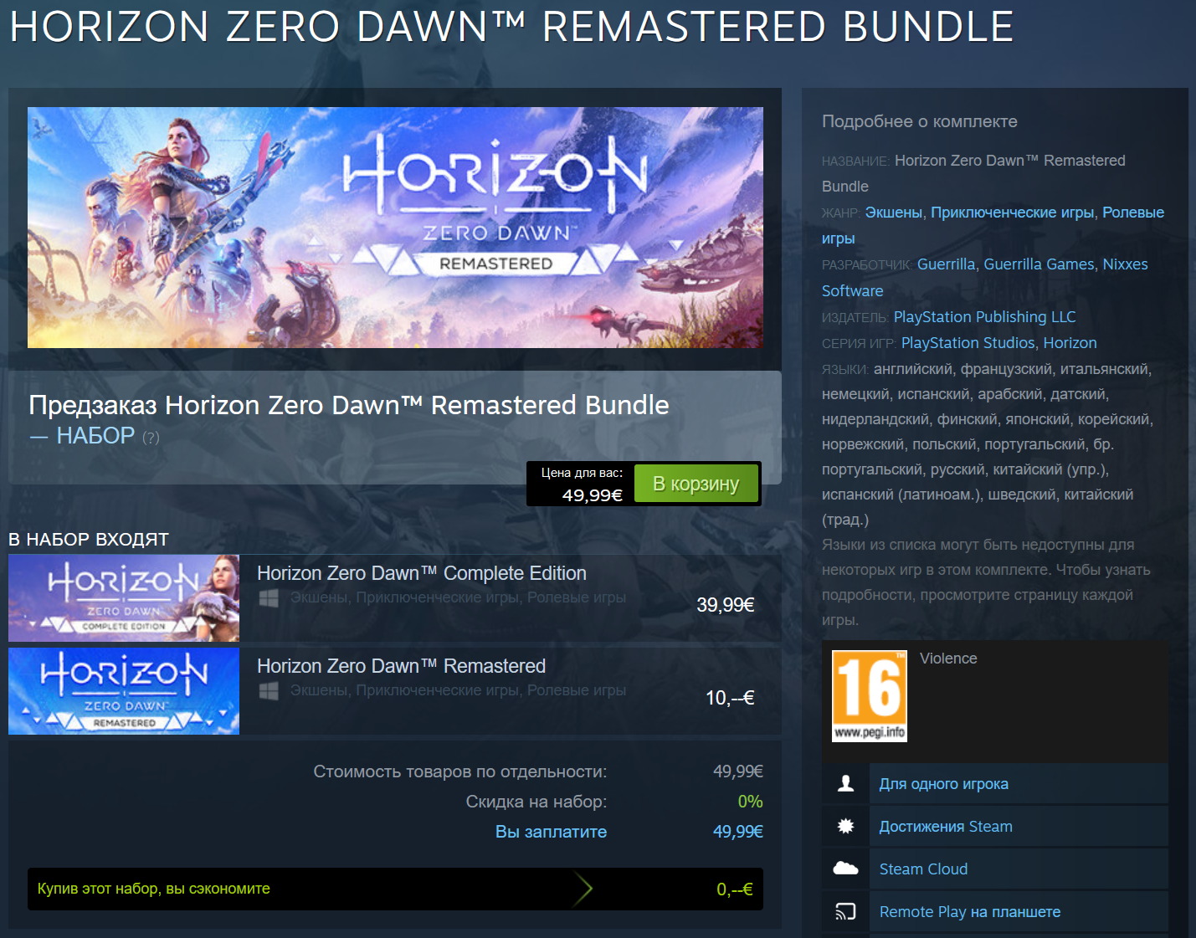
Task: Open the Guerrilla Games developer link
Action: click(1039, 264)
